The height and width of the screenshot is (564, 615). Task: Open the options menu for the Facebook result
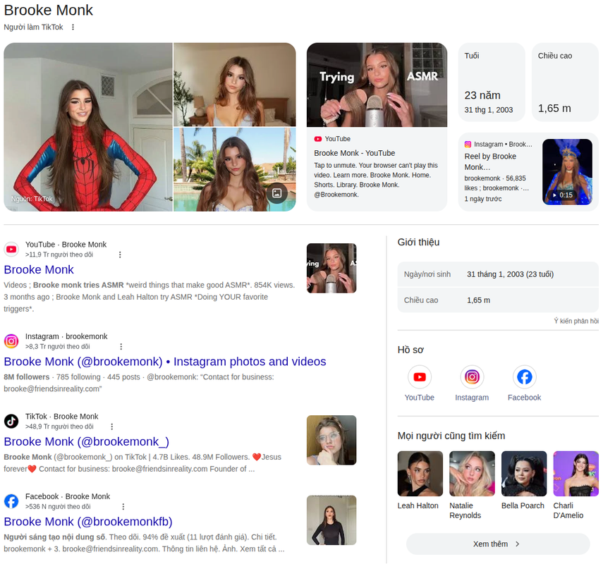click(x=123, y=506)
